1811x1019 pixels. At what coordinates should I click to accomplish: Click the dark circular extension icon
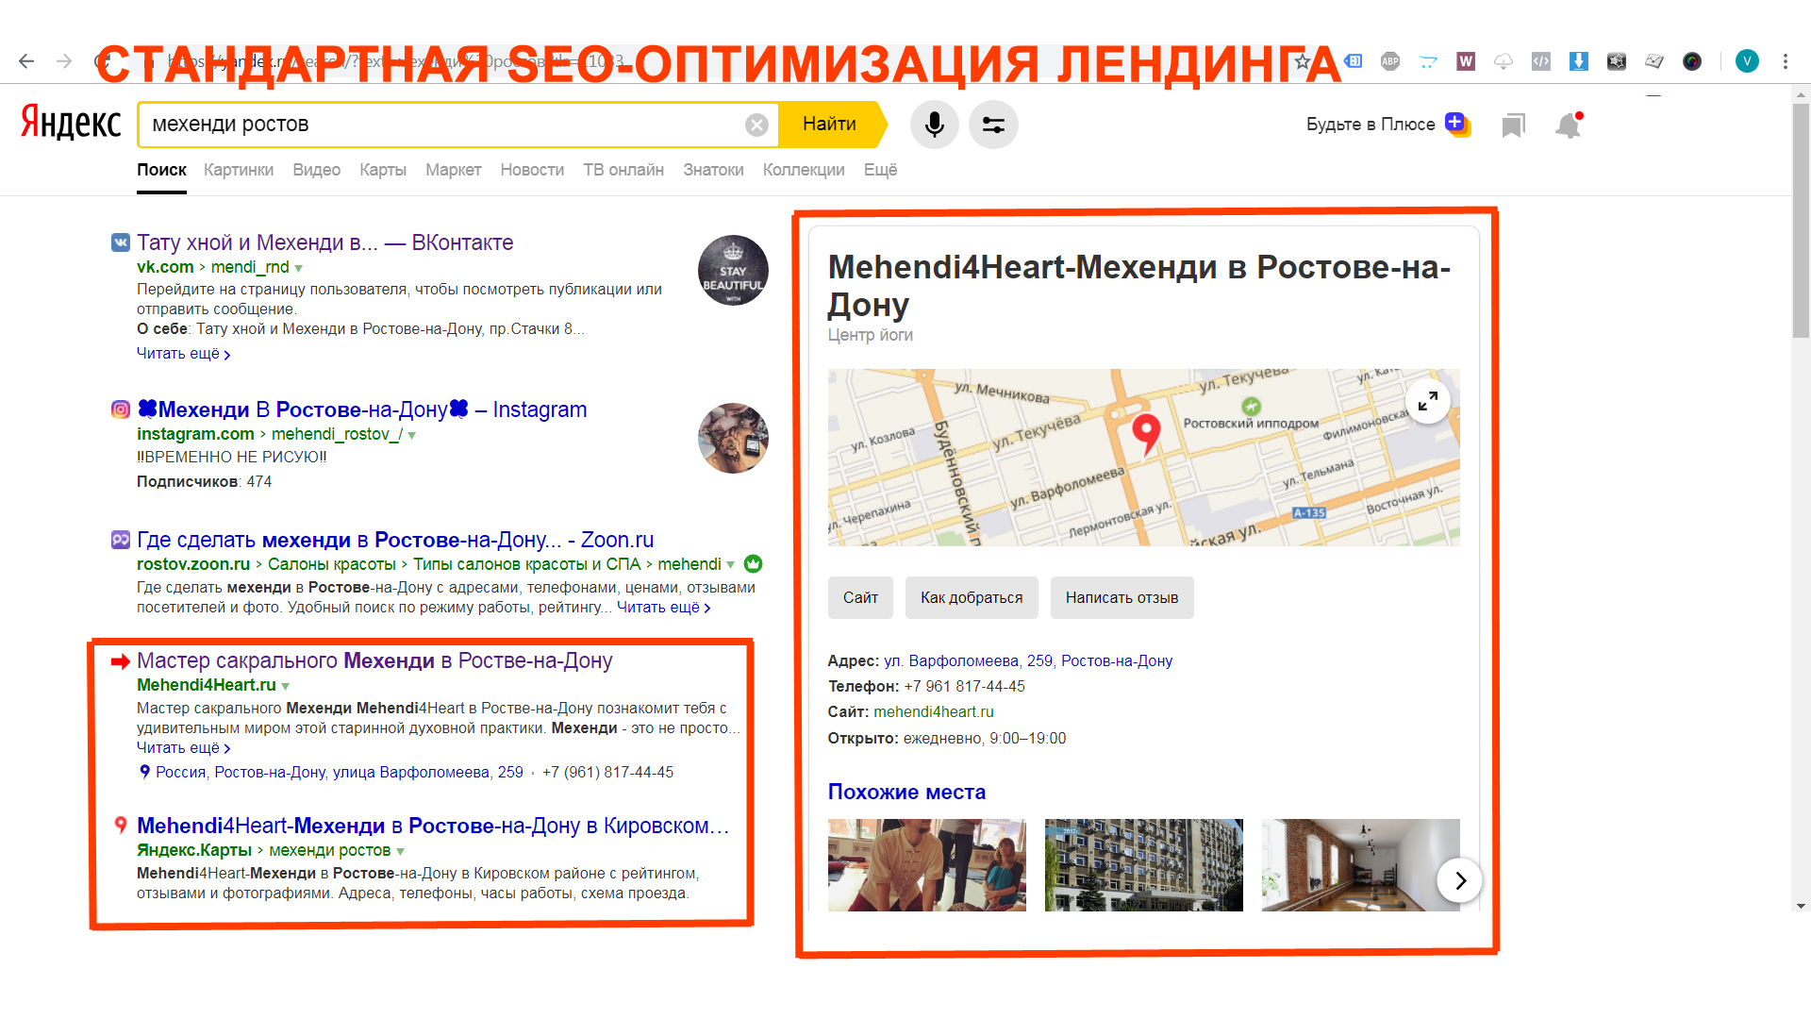pyautogui.click(x=1692, y=61)
